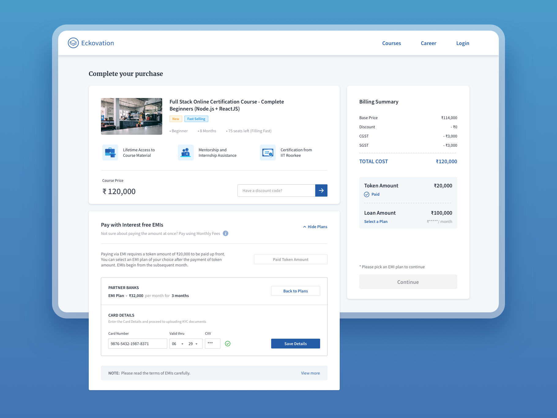Click the green card verified checkmark
The width and height of the screenshot is (557, 418).
[x=228, y=344]
